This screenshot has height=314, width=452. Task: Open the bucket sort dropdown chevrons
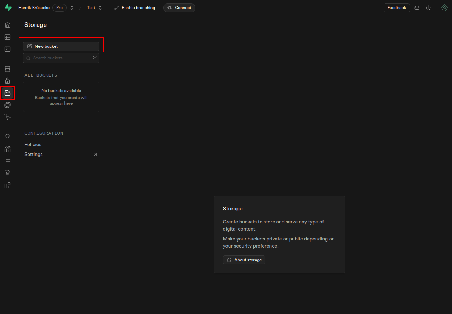[x=95, y=58]
